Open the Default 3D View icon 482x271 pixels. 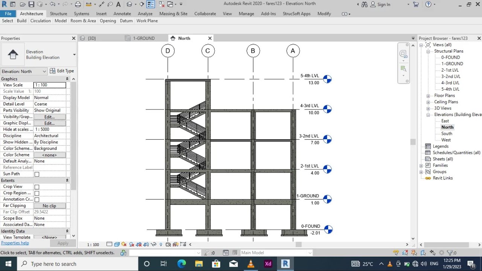coord(129,5)
